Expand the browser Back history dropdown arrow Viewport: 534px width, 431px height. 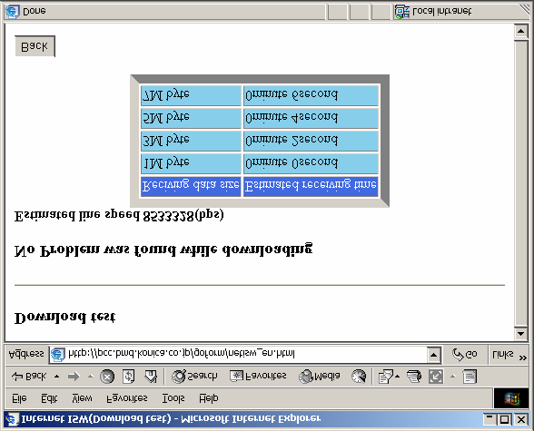coord(56,377)
